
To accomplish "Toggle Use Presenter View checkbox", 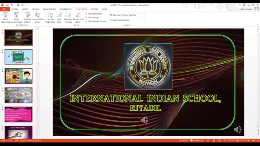I will (x=111, y=20).
